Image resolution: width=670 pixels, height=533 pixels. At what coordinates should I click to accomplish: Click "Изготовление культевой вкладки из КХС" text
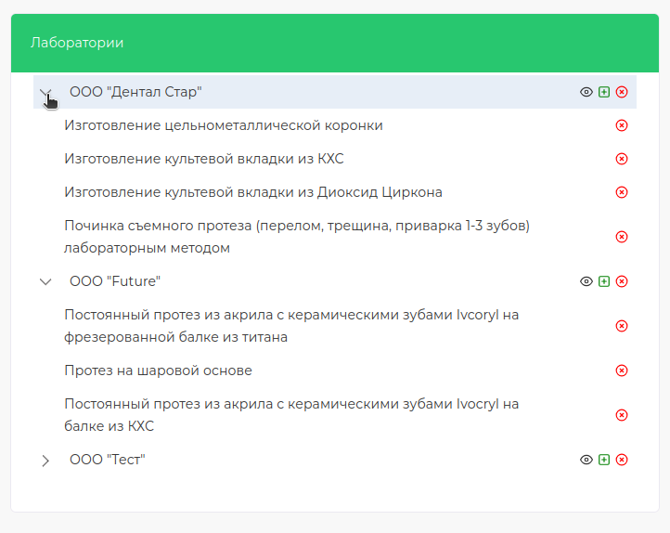204,159
